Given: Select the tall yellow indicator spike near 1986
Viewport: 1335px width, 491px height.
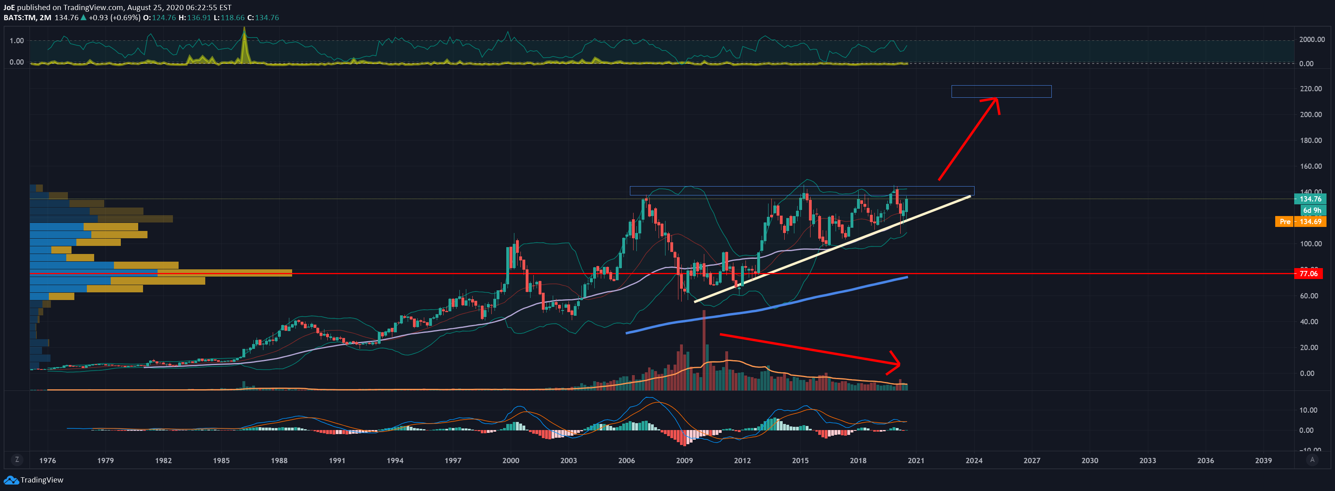Looking at the screenshot, I should (x=244, y=44).
